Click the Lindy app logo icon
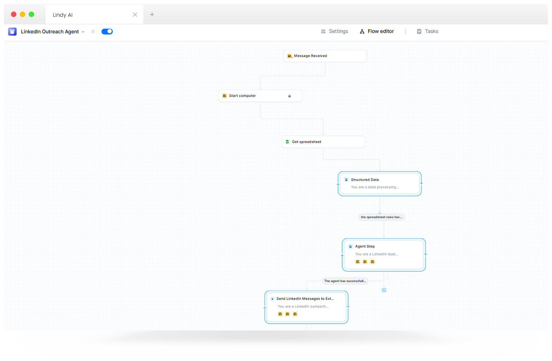 click(12, 31)
